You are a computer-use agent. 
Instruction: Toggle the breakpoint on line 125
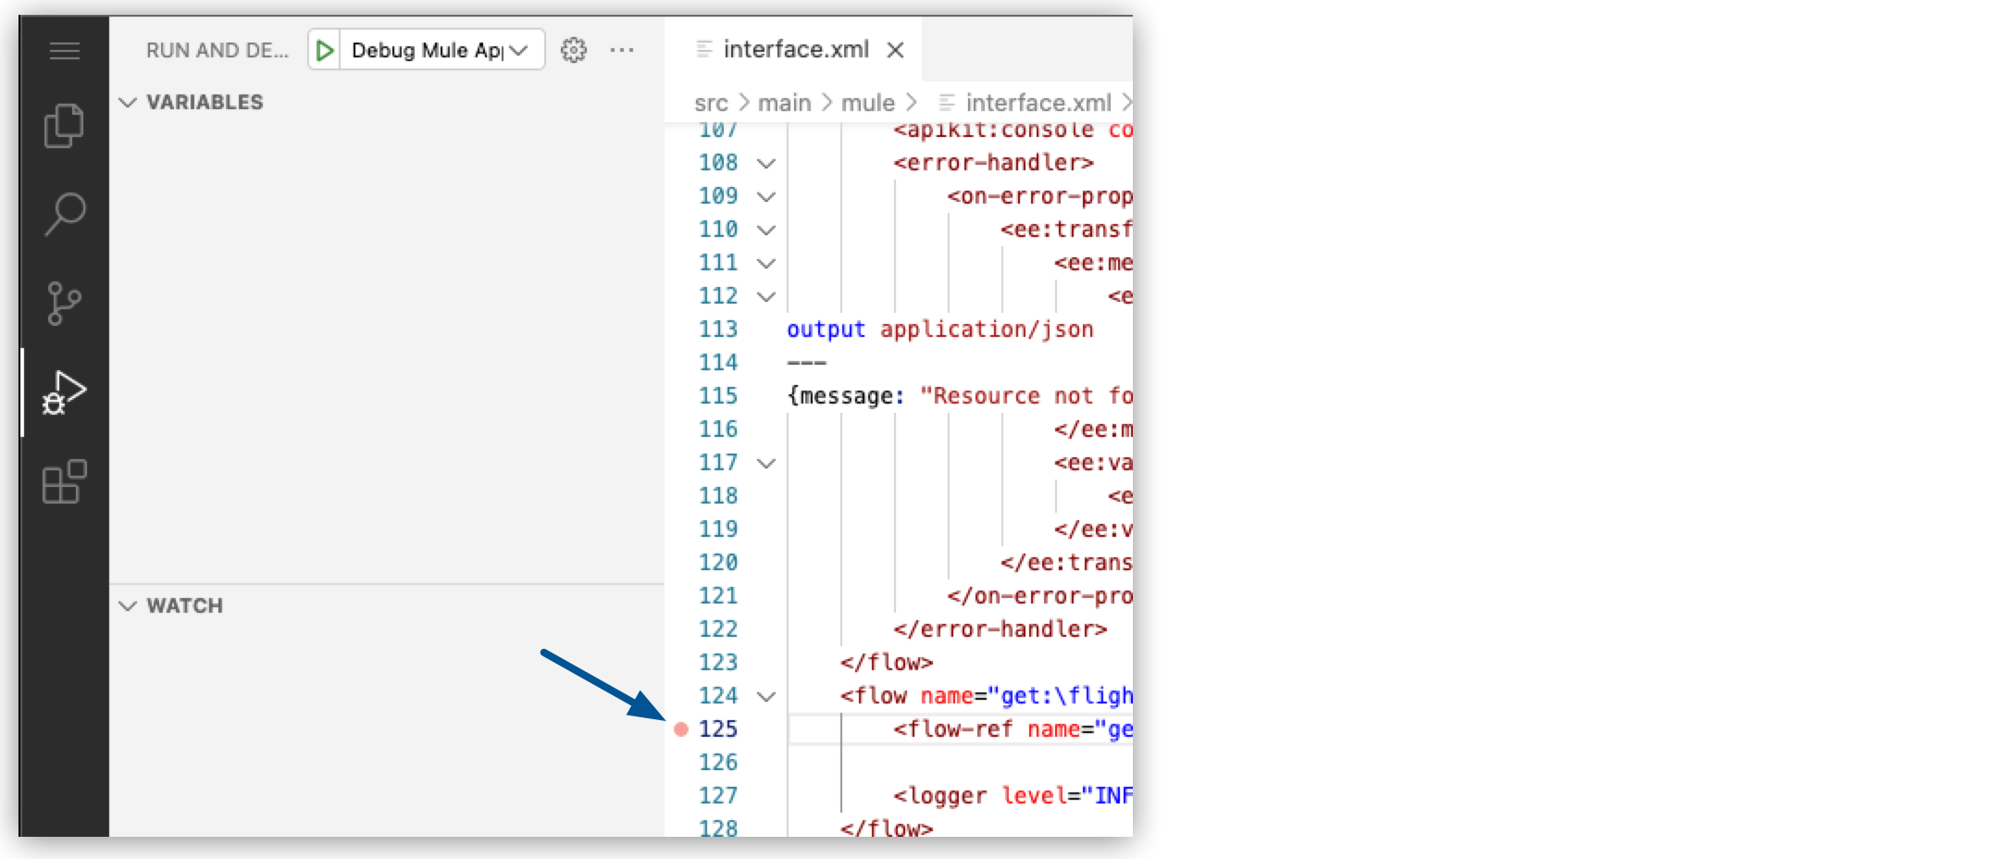[680, 729]
